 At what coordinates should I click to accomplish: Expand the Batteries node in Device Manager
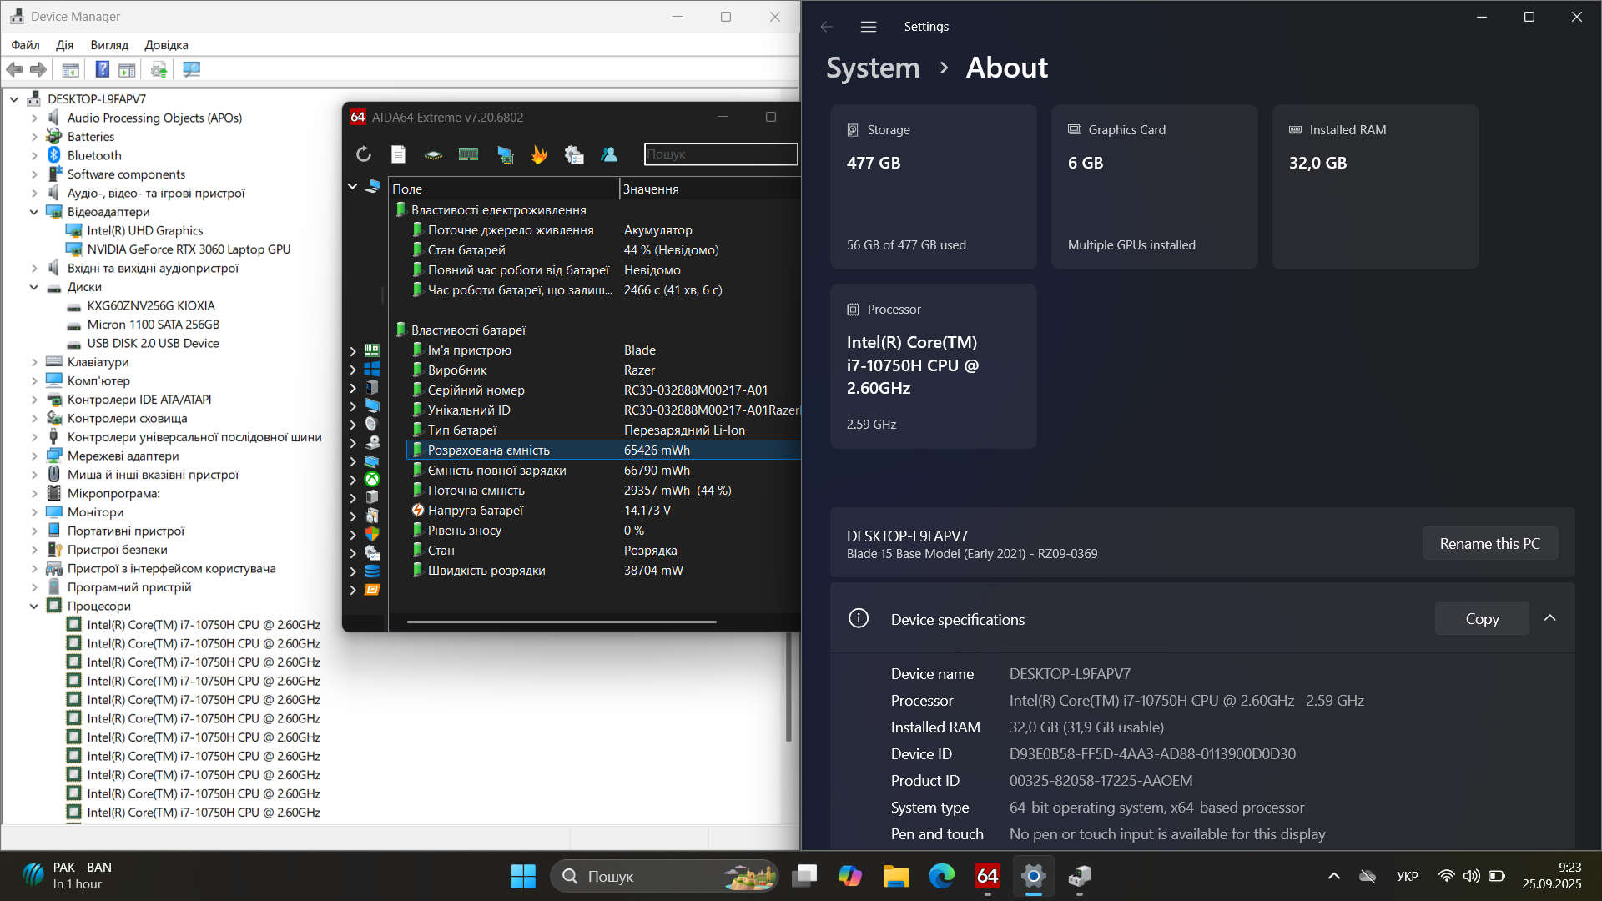[x=34, y=137]
